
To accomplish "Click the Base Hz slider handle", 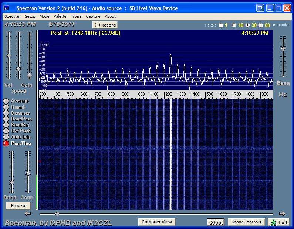I will click(283, 49).
